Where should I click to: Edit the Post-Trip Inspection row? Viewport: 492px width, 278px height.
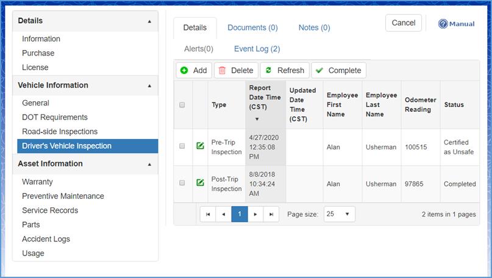(x=200, y=183)
